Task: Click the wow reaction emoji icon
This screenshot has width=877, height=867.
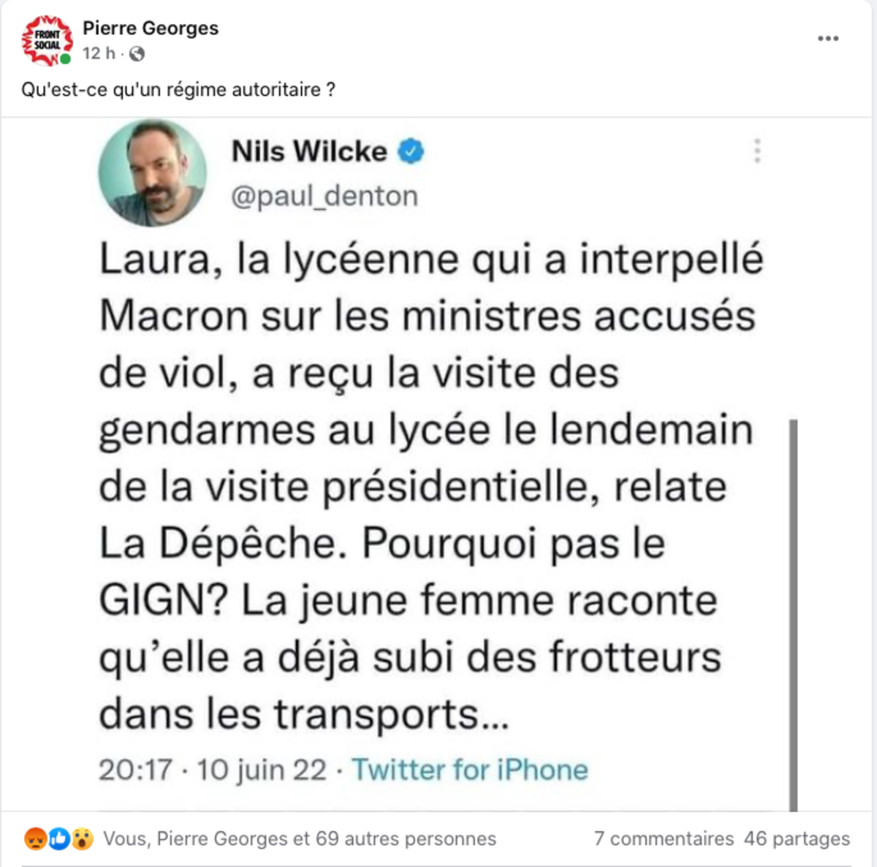Action: tap(82, 838)
